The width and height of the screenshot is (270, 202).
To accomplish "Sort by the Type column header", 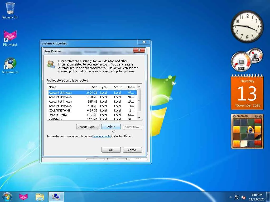I will [105, 87].
